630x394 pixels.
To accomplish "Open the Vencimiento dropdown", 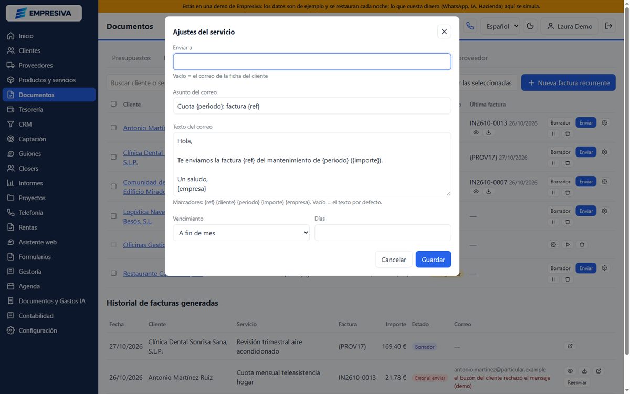I will pos(241,233).
